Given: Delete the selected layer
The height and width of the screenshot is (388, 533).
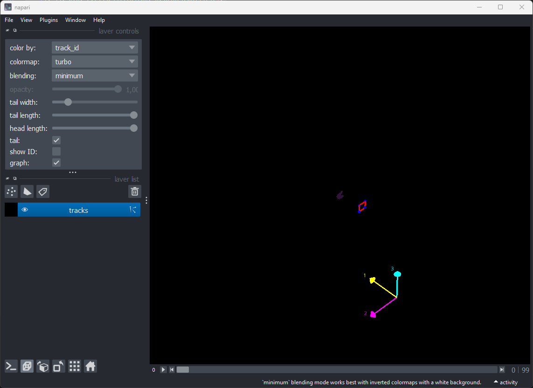Looking at the screenshot, I should pos(134,191).
